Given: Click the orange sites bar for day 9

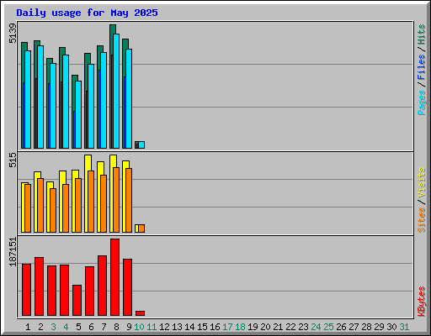Looking at the screenshot, I should click(129, 200).
